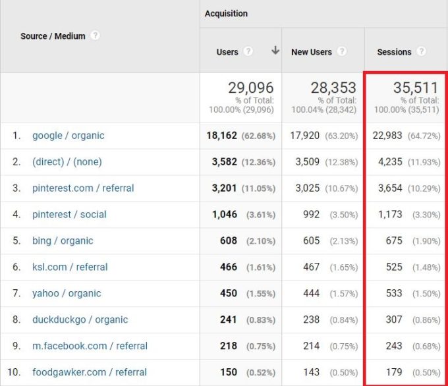Viewport: 448px width, 386px height.
Task: Select google new users percentage (63.20%)
Action: click(341, 136)
